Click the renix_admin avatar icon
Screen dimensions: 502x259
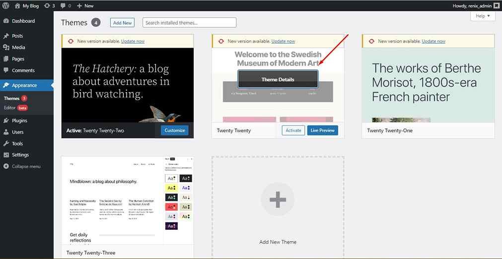tap(496, 6)
